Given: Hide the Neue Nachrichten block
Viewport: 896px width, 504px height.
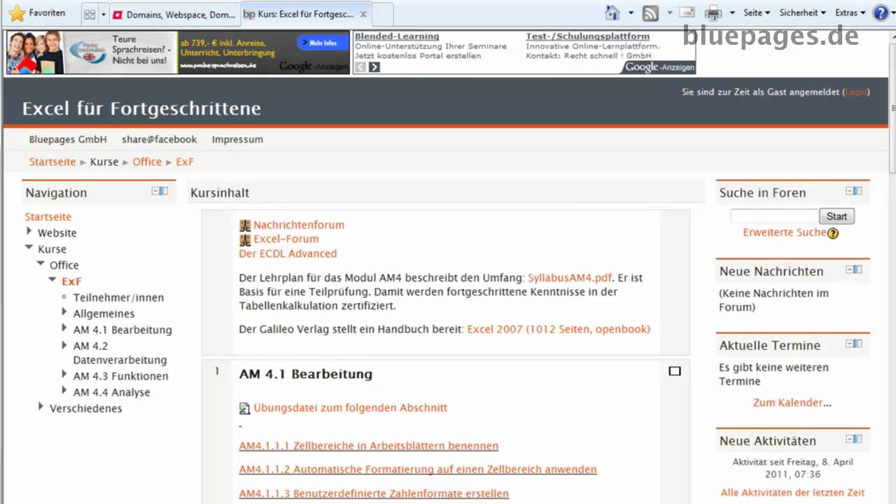Looking at the screenshot, I should tap(849, 269).
